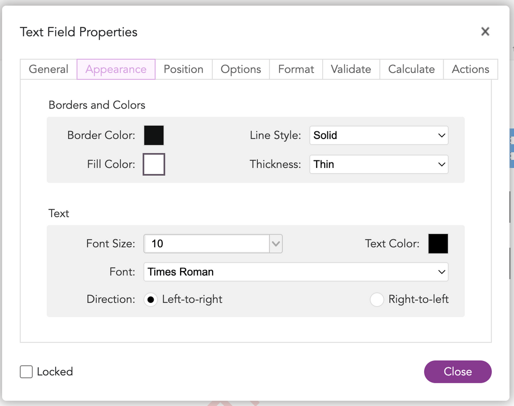This screenshot has width=514, height=406.
Task: Open the Position tab
Action: (x=184, y=69)
